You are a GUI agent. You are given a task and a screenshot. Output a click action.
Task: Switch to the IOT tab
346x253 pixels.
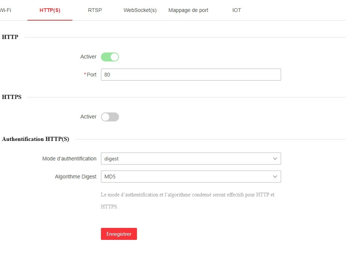[x=237, y=10]
